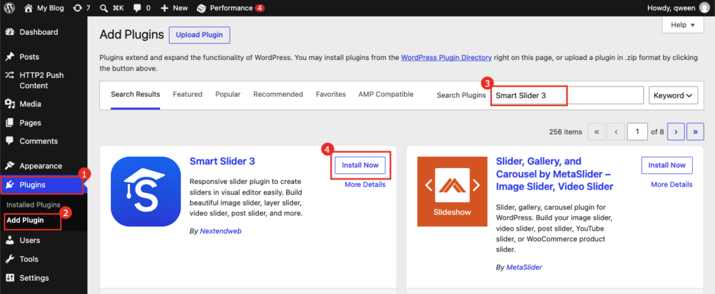Screen dimensions: 715x294
Task: Open the Dashboard menu item
Action: 44,32
